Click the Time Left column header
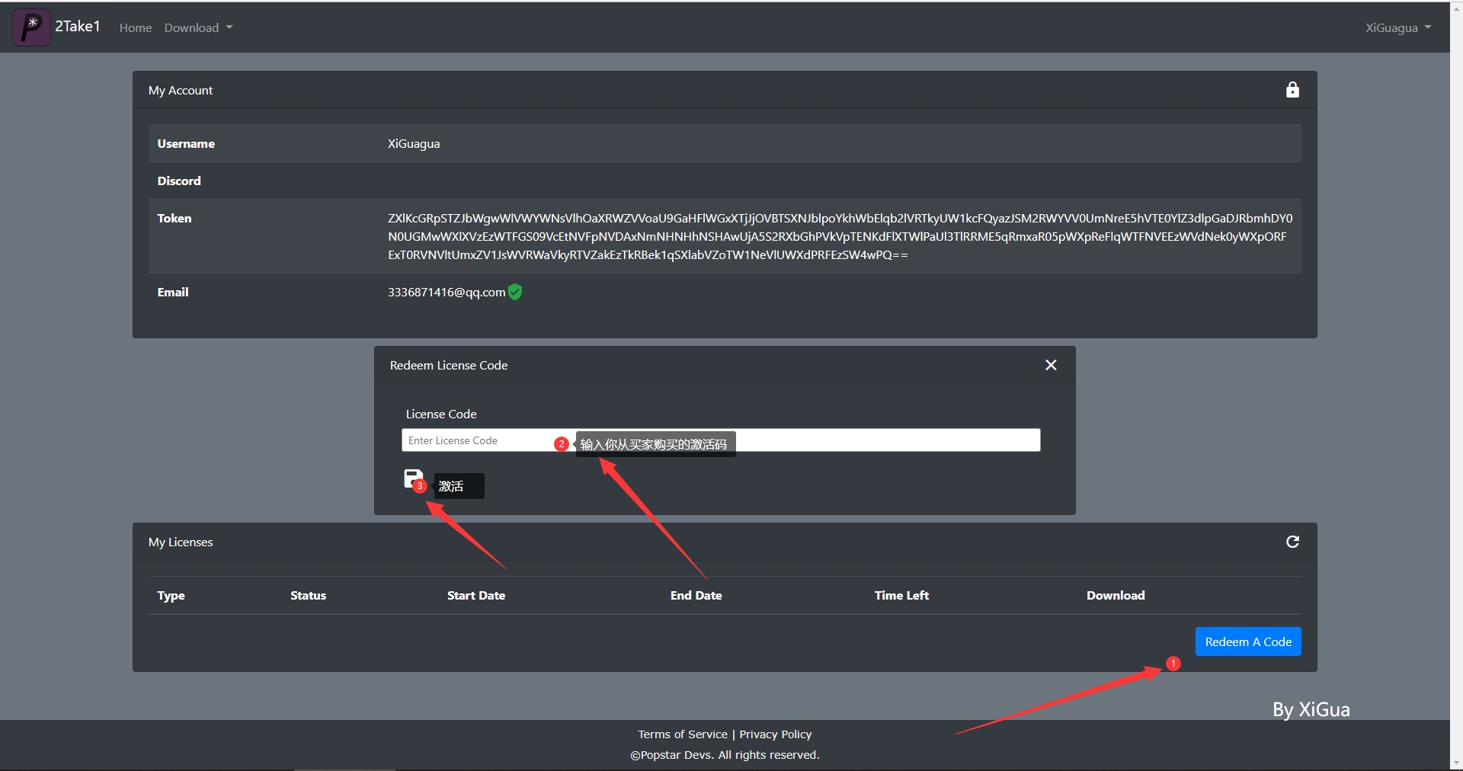The width and height of the screenshot is (1463, 771). [901, 596]
